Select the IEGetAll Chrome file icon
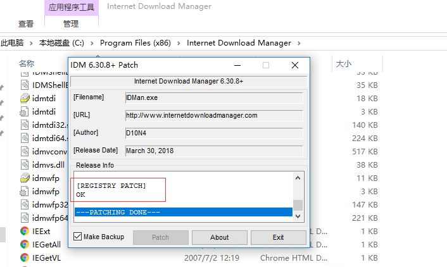Image resolution: width=447 pixels, height=267 pixels. click(x=24, y=245)
